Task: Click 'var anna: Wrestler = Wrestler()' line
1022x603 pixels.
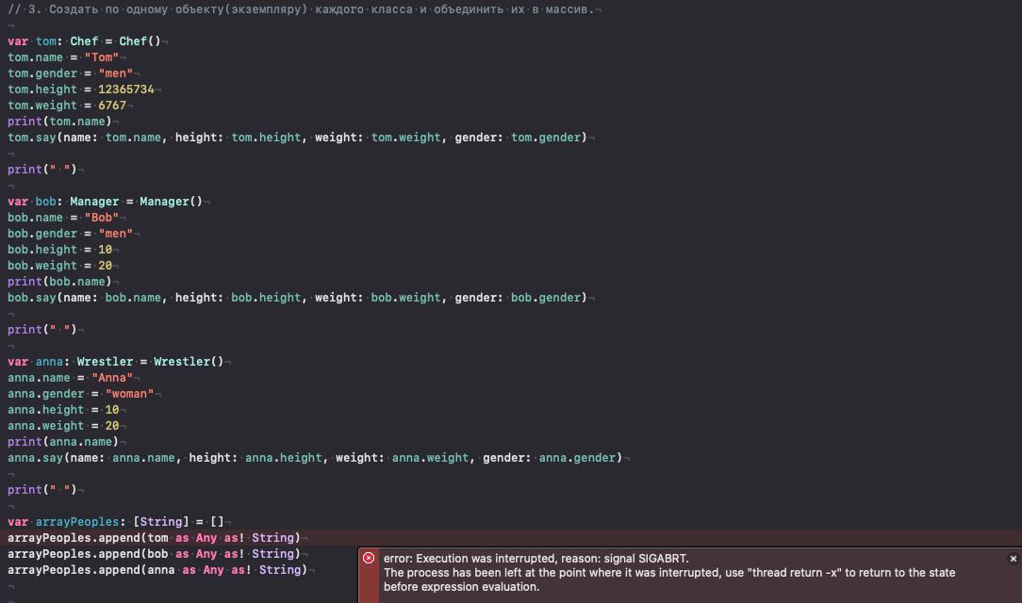Action: coord(115,362)
